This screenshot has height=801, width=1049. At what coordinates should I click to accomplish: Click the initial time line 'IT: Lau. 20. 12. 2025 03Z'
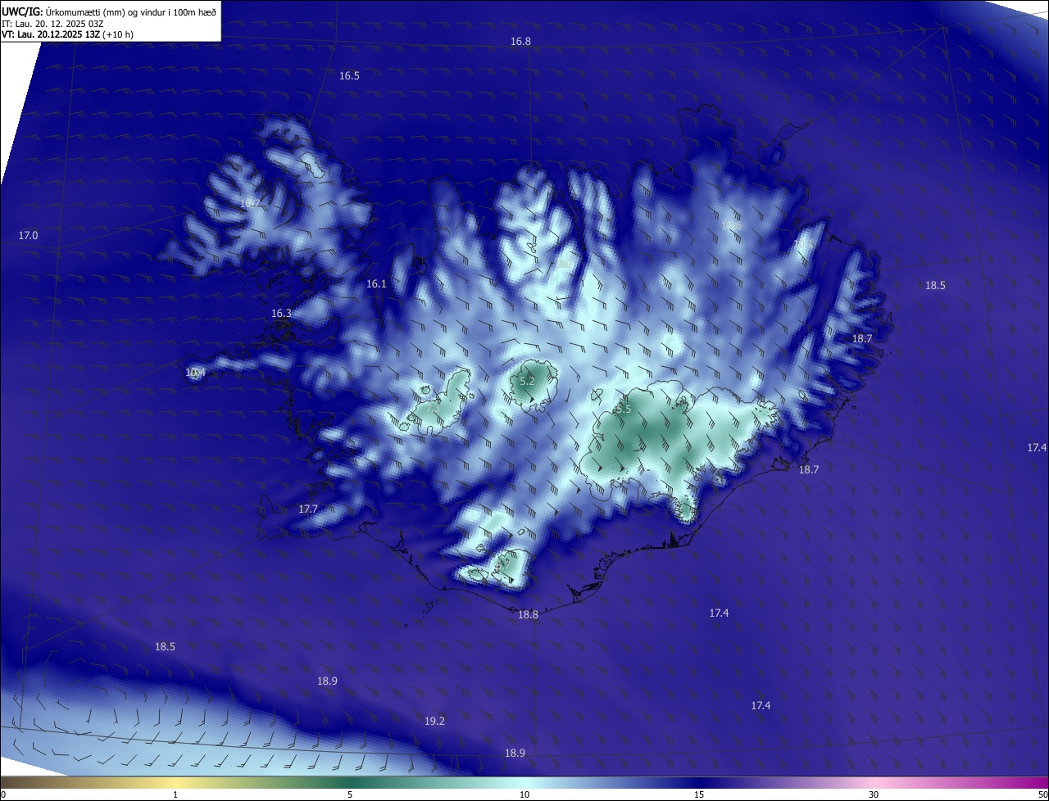pos(52,24)
